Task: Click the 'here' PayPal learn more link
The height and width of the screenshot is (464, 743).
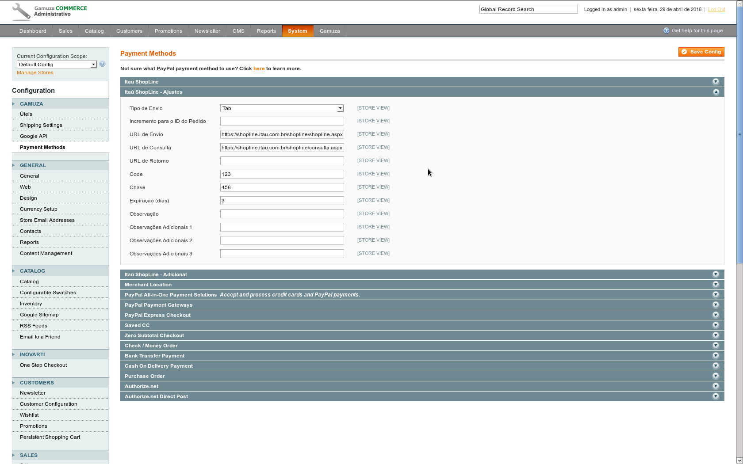Action: (x=259, y=68)
